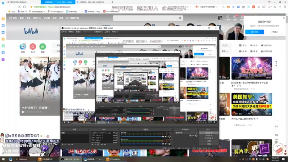Viewport: 288px width, 162px height.
Task: Bookmark this page with the address bar star
Action: pyautogui.click(x=31, y=7)
